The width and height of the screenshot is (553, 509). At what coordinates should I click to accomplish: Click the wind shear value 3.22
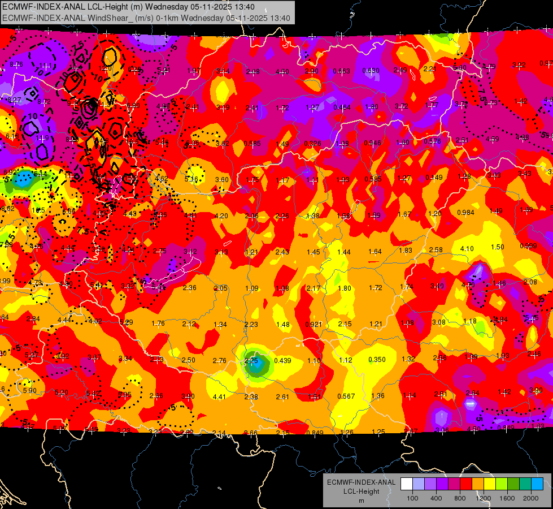(519, 65)
